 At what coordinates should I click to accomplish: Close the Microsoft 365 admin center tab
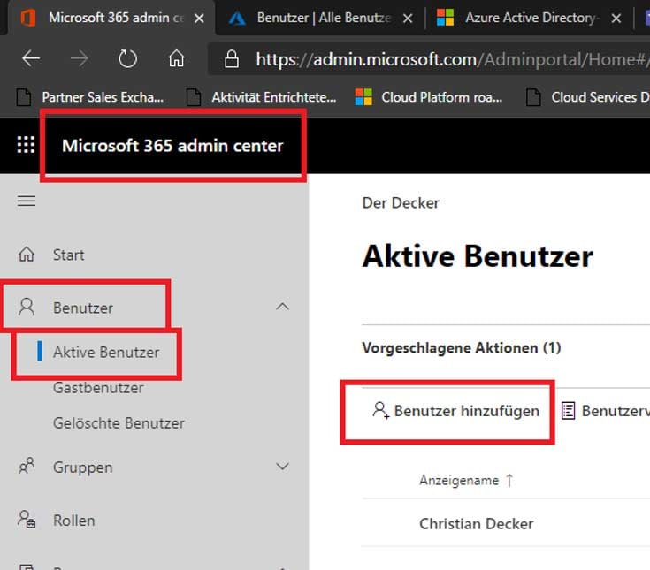(199, 19)
